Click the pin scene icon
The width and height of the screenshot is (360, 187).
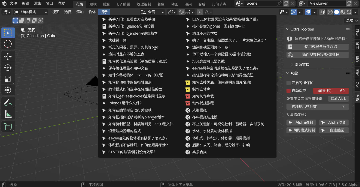pos(279,3)
